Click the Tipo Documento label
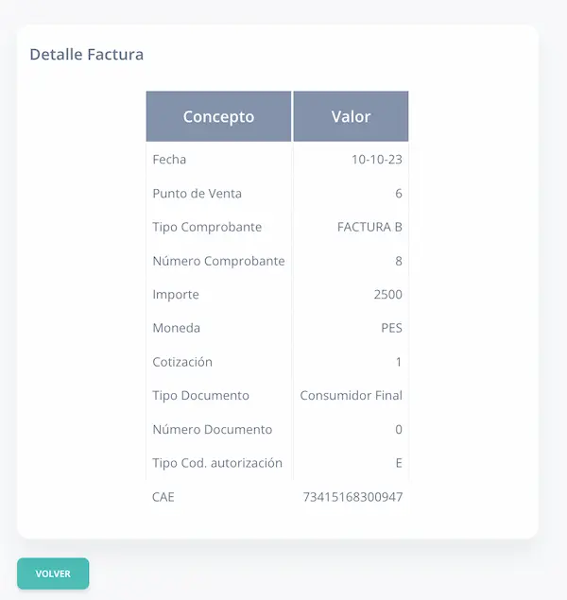 (200, 396)
